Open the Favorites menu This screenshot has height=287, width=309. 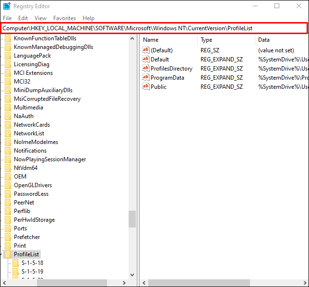pos(64,18)
